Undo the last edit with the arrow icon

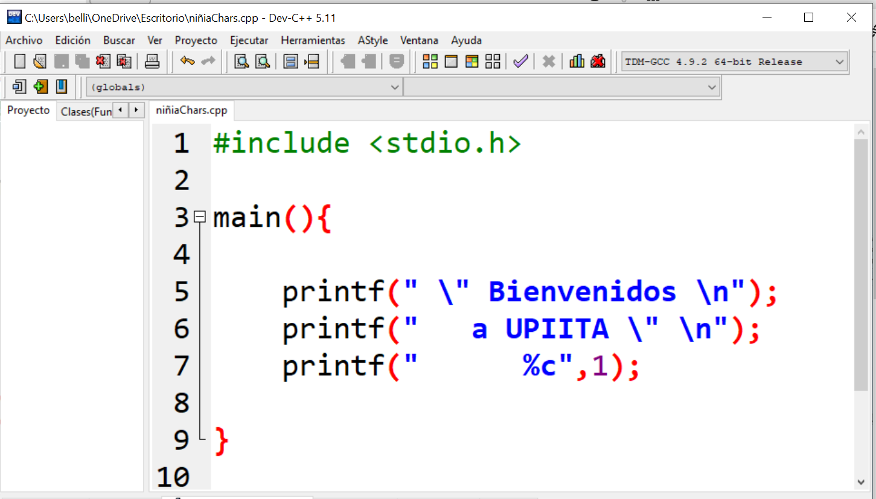pyautogui.click(x=187, y=62)
